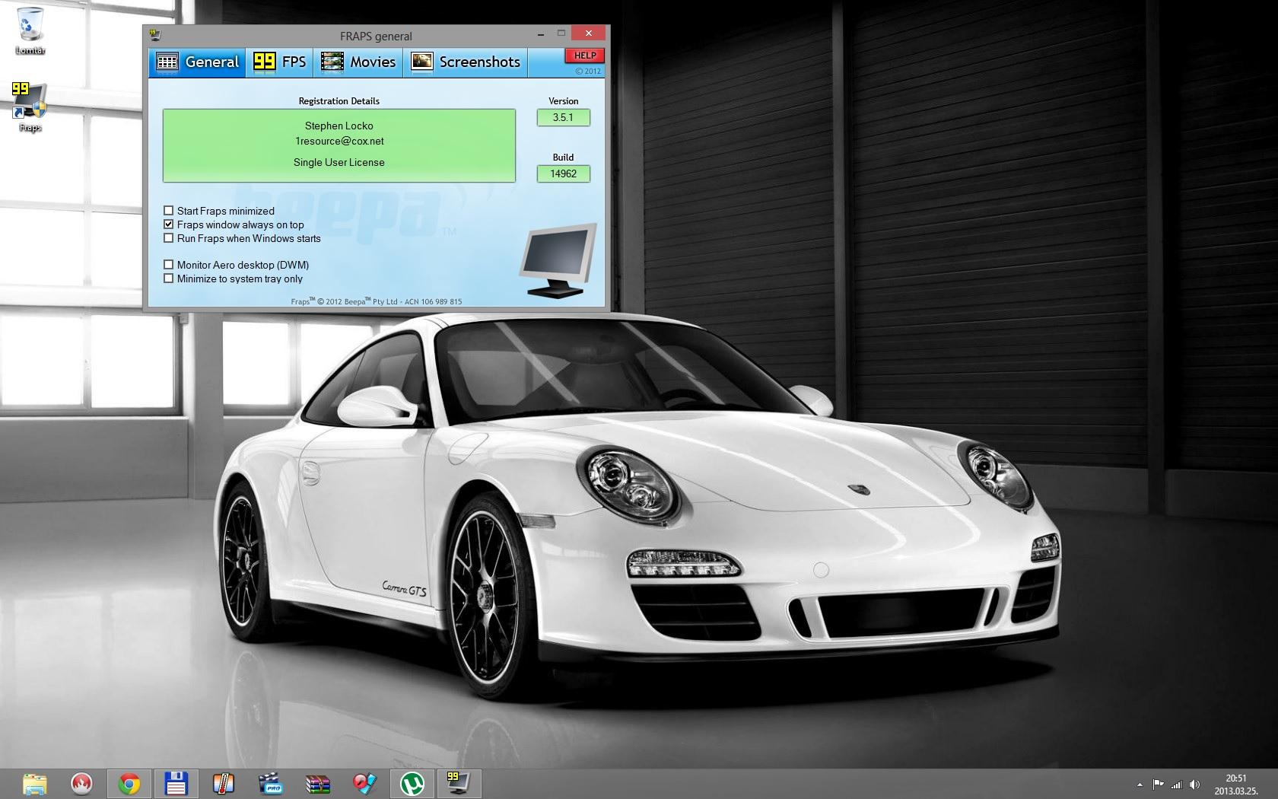This screenshot has width=1278, height=799.
Task: Open the Screenshots tab
Action: point(466,62)
